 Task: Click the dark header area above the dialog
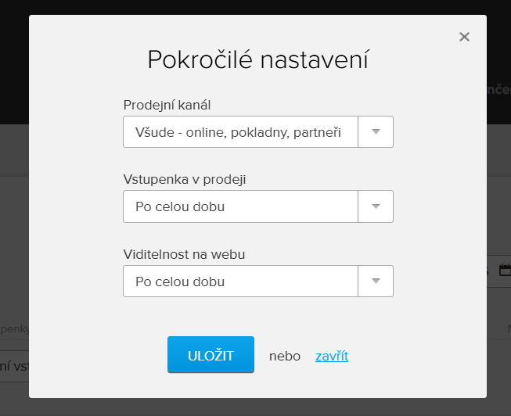click(235, 7)
